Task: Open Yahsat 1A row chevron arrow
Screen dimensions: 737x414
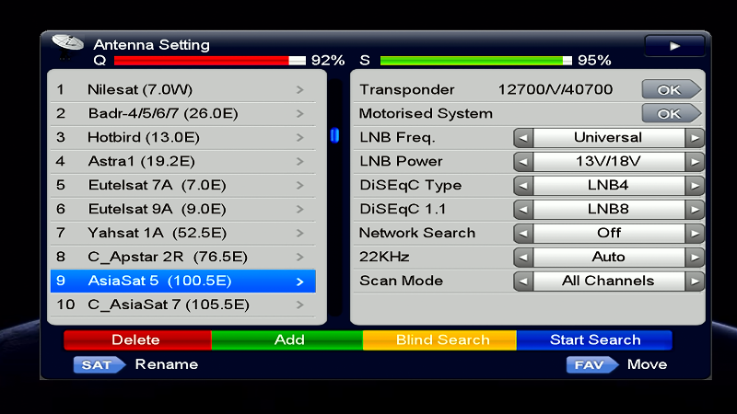Action: [x=300, y=234]
